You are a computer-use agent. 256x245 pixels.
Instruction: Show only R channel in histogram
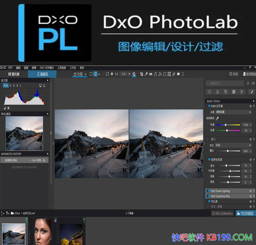click(x=11, y=86)
